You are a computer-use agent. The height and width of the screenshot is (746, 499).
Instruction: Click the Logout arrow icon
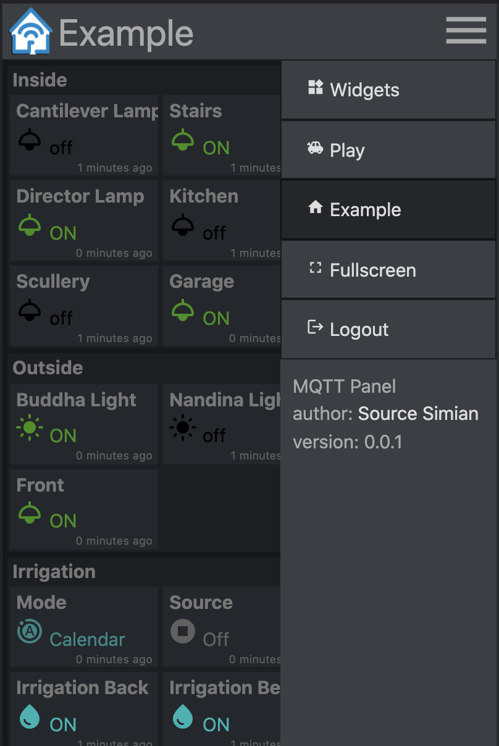316,327
